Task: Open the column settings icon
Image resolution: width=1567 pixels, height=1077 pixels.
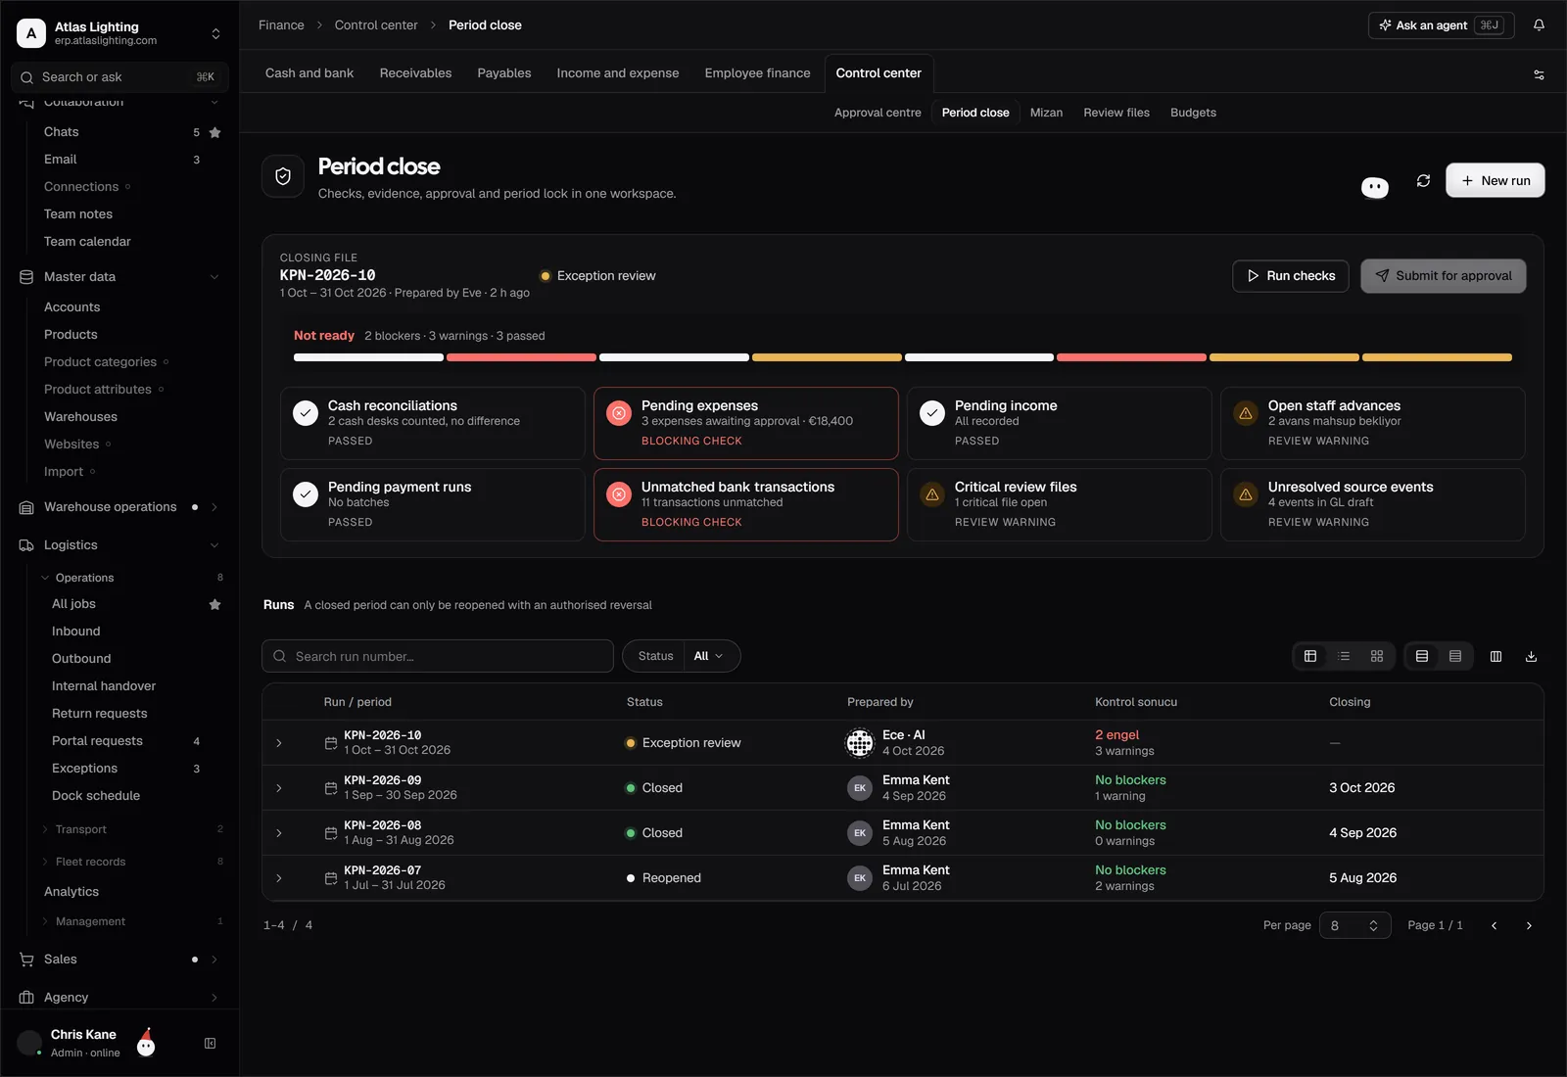Action: coord(1496,656)
